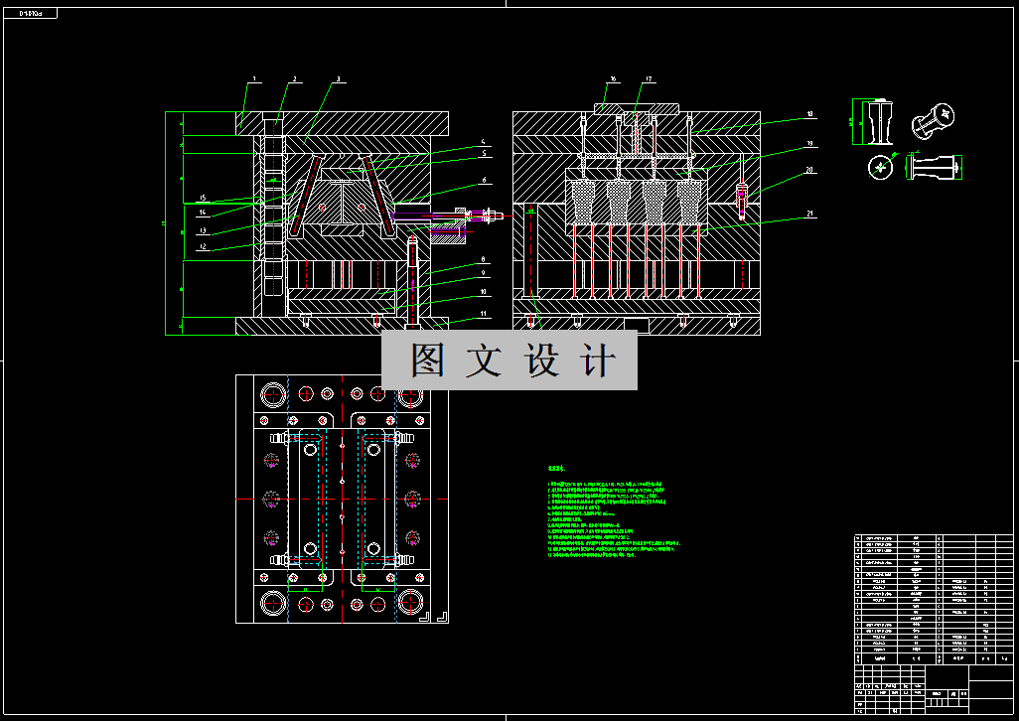Select part callout number 3
The height and width of the screenshot is (721, 1019).
coord(338,79)
